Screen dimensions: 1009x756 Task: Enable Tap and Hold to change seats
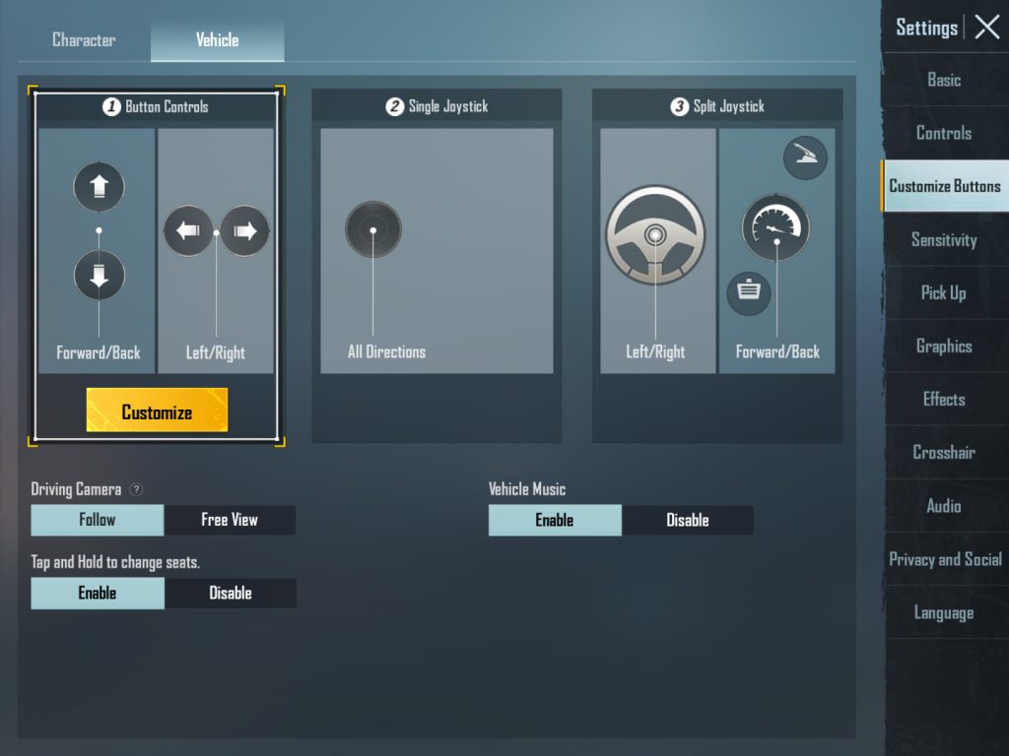pos(98,593)
